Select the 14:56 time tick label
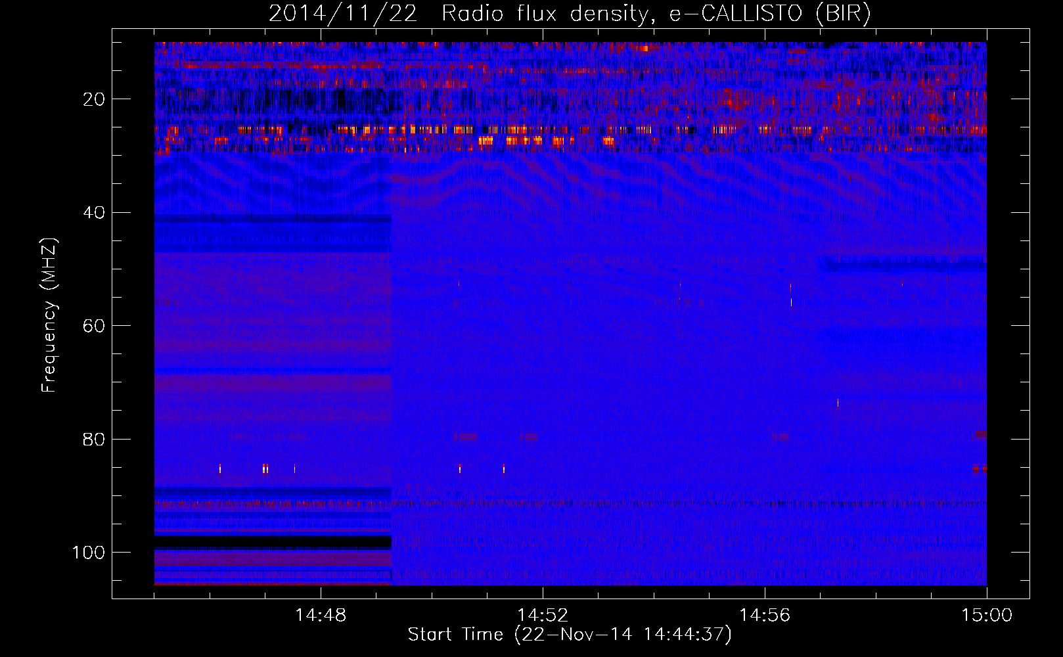The height and width of the screenshot is (657, 1063). click(765, 616)
